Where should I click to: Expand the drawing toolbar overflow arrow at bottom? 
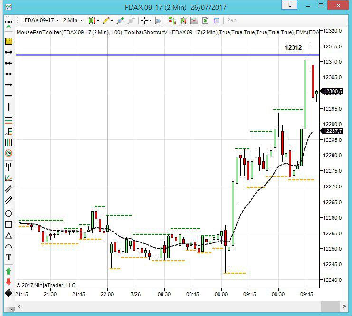(10, 310)
